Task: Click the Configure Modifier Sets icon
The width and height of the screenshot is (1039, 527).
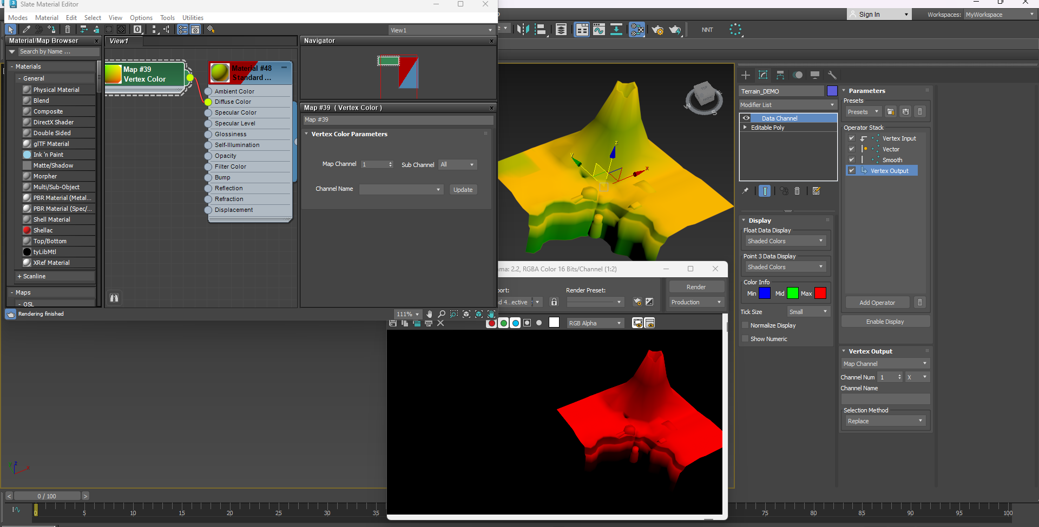Action: click(817, 191)
